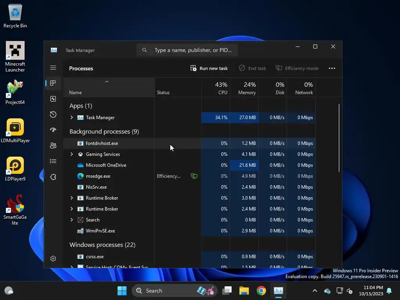
Task: Open Task View on the taskbar
Action: (x=227, y=291)
